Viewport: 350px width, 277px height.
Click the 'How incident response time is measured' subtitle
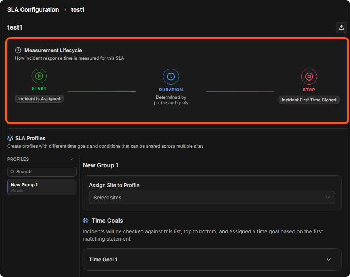click(69, 58)
